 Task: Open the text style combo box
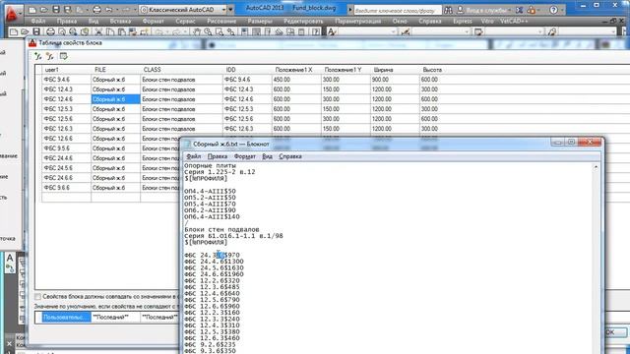368,31
